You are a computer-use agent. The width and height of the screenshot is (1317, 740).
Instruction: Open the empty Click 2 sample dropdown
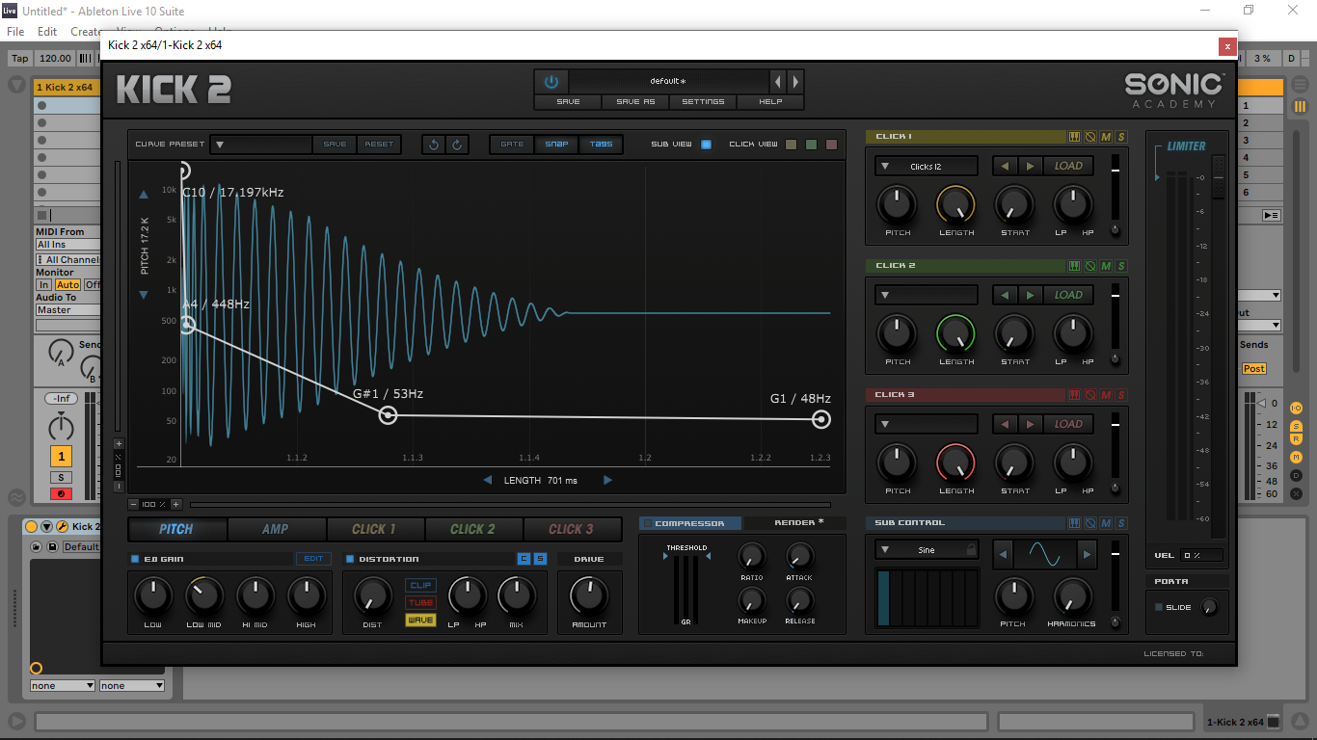927,295
